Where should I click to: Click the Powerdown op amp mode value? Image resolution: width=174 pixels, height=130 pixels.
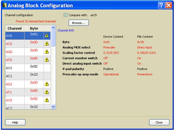click(x=145, y=74)
